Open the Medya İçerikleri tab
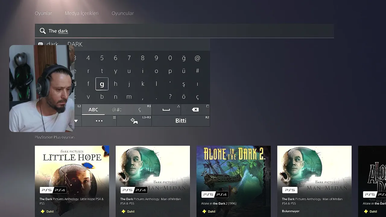 [x=82, y=13]
